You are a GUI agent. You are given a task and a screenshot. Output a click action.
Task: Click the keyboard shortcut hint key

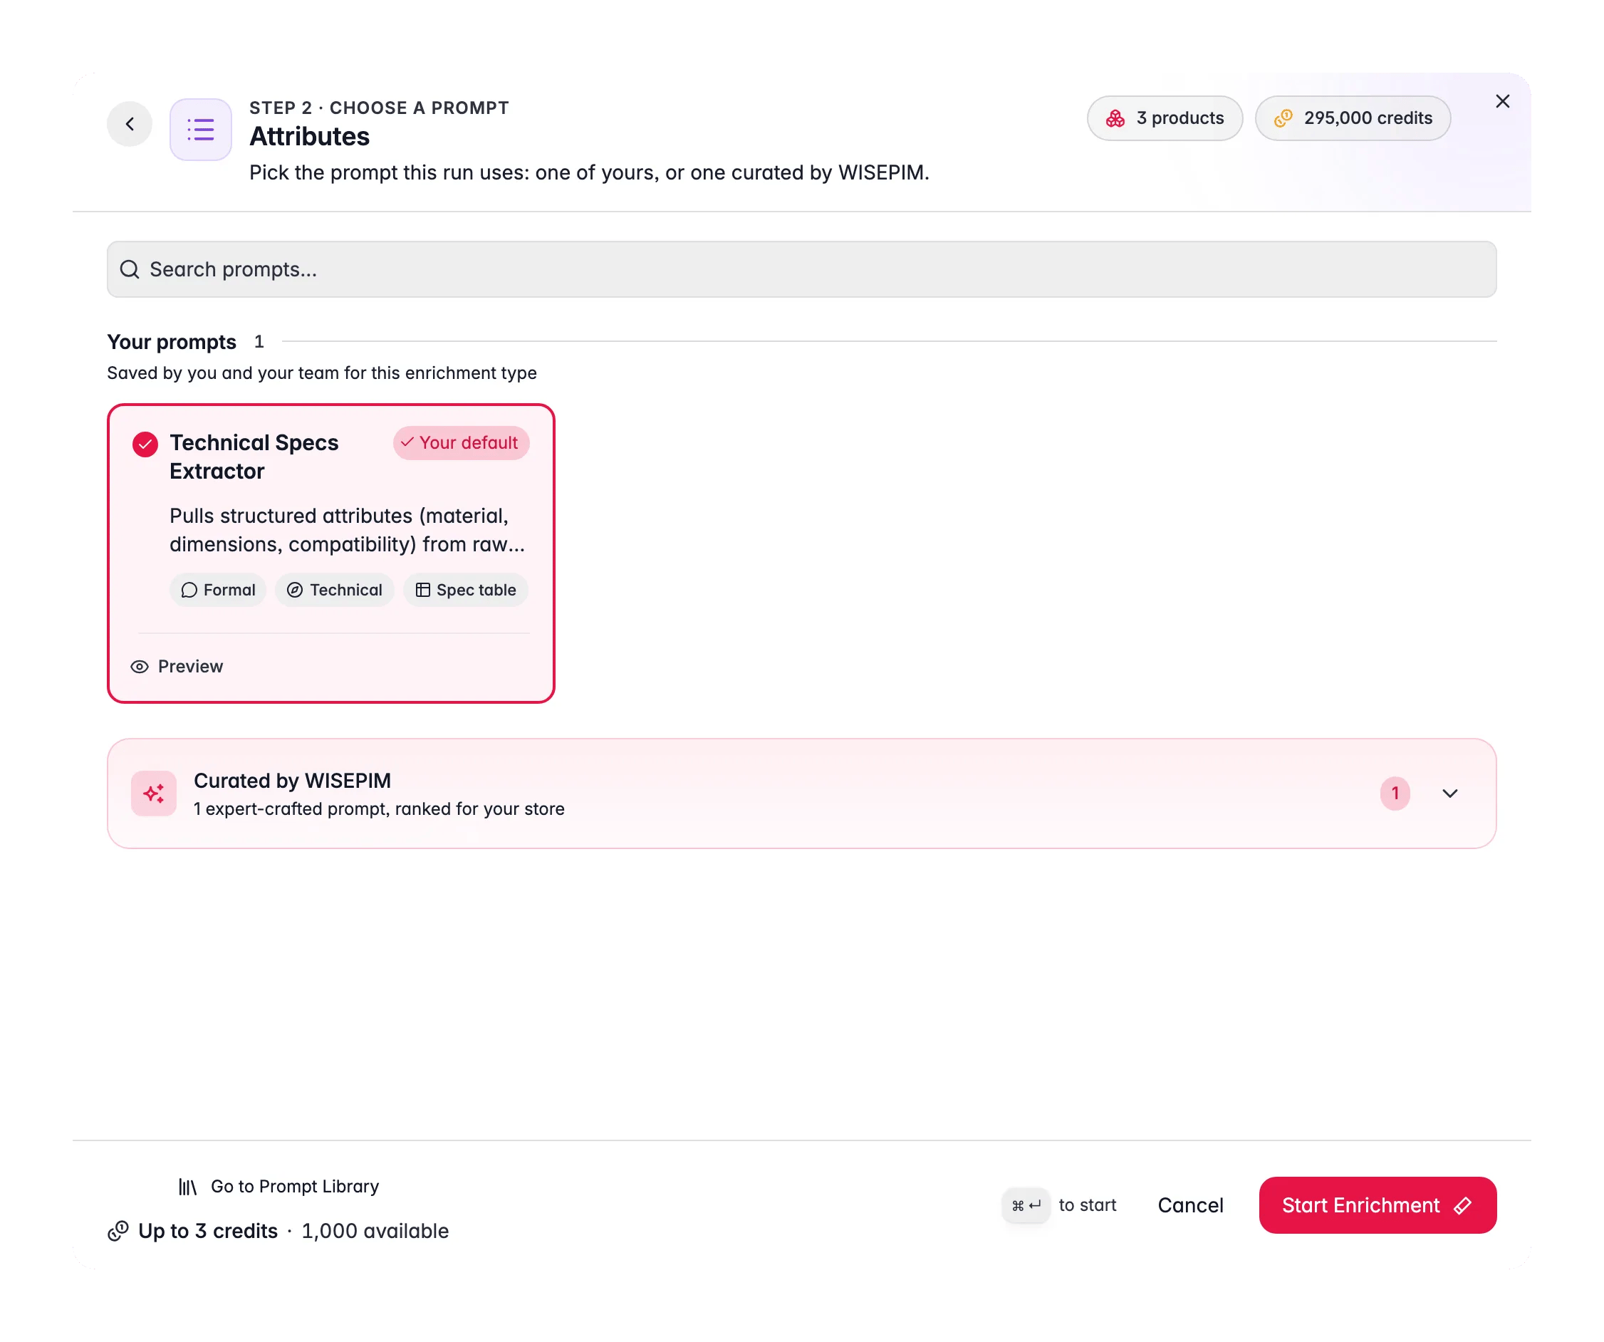coord(1026,1205)
